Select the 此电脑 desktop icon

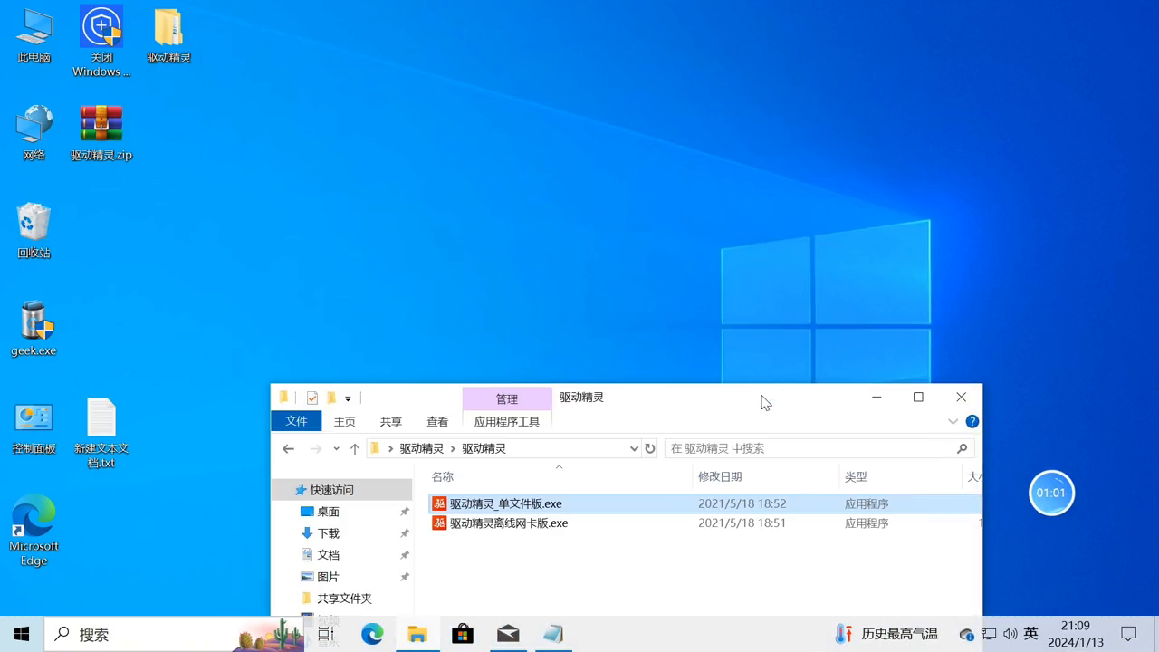(x=34, y=36)
